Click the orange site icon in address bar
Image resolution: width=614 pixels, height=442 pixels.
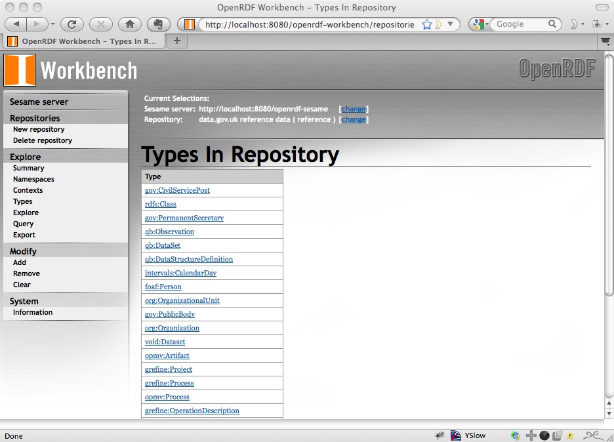190,24
